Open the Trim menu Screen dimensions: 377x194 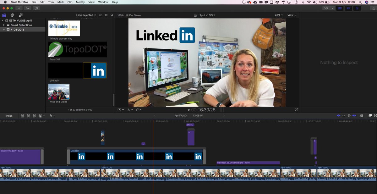51,2
